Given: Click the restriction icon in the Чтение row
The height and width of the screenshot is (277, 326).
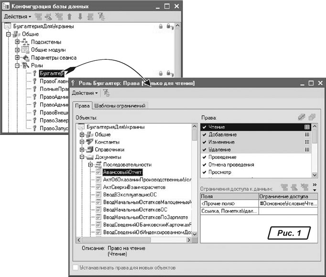Looking at the screenshot, I should pyautogui.click(x=307, y=127).
